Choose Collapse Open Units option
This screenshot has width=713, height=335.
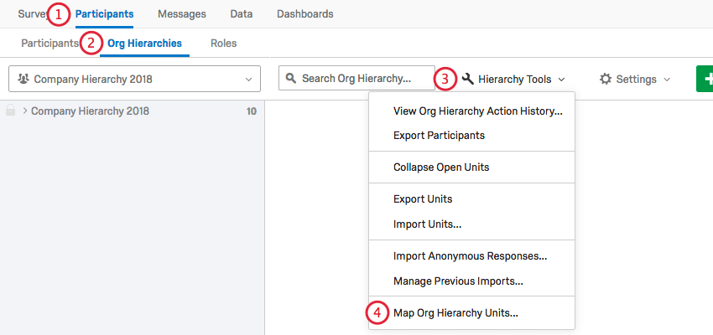[441, 167]
